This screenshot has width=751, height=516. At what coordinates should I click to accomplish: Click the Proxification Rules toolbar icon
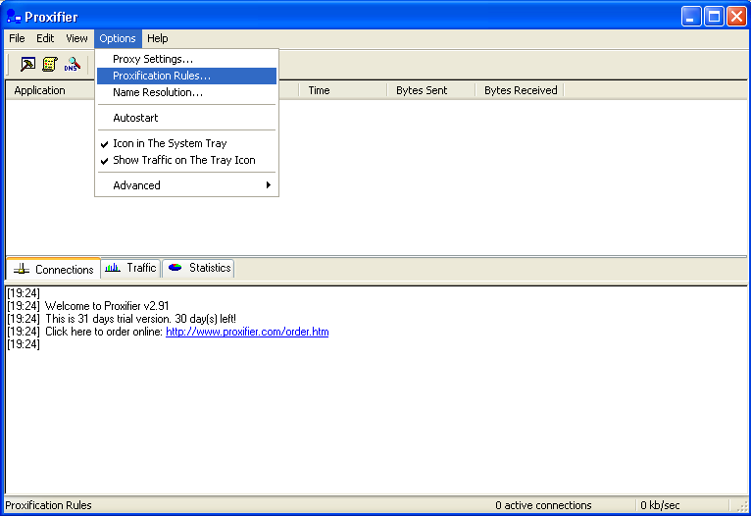(50, 64)
